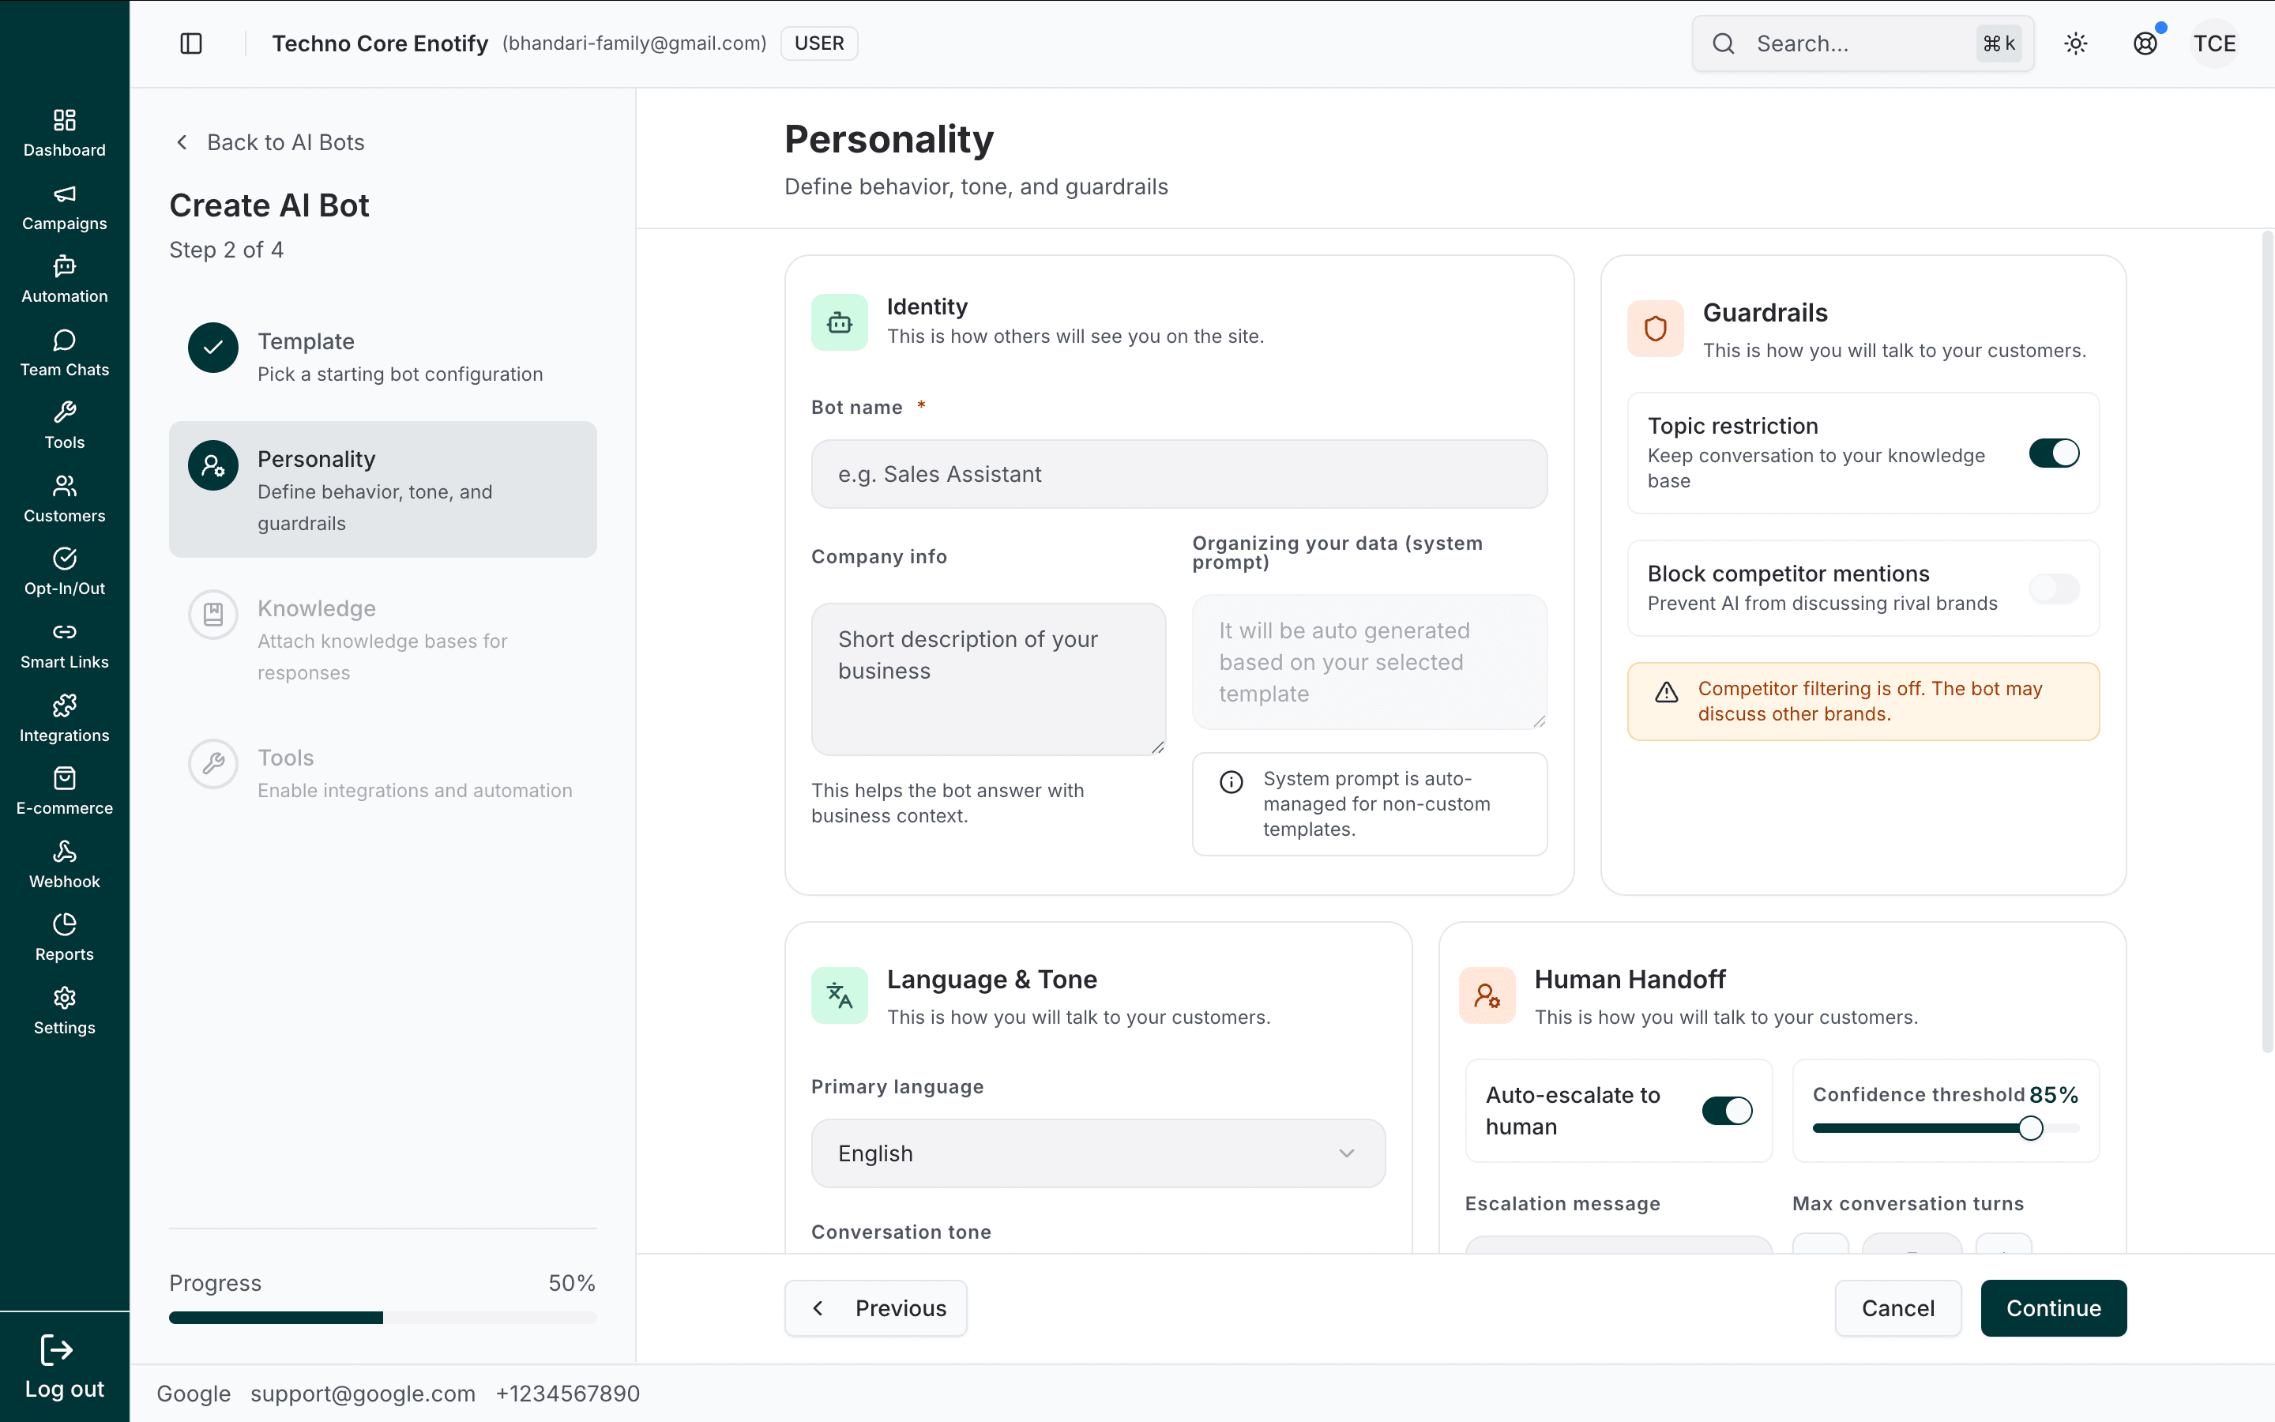Select the Personality step

click(x=382, y=489)
